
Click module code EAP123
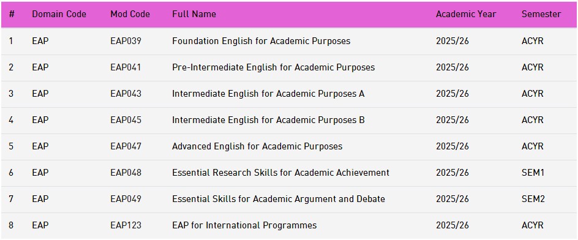pyautogui.click(x=126, y=225)
